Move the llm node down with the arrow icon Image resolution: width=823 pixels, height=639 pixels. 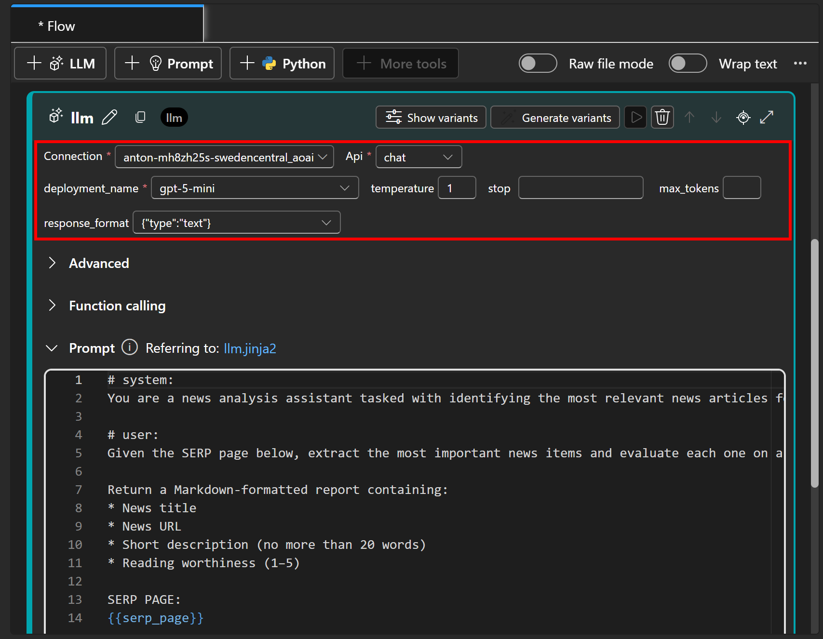[x=716, y=117]
